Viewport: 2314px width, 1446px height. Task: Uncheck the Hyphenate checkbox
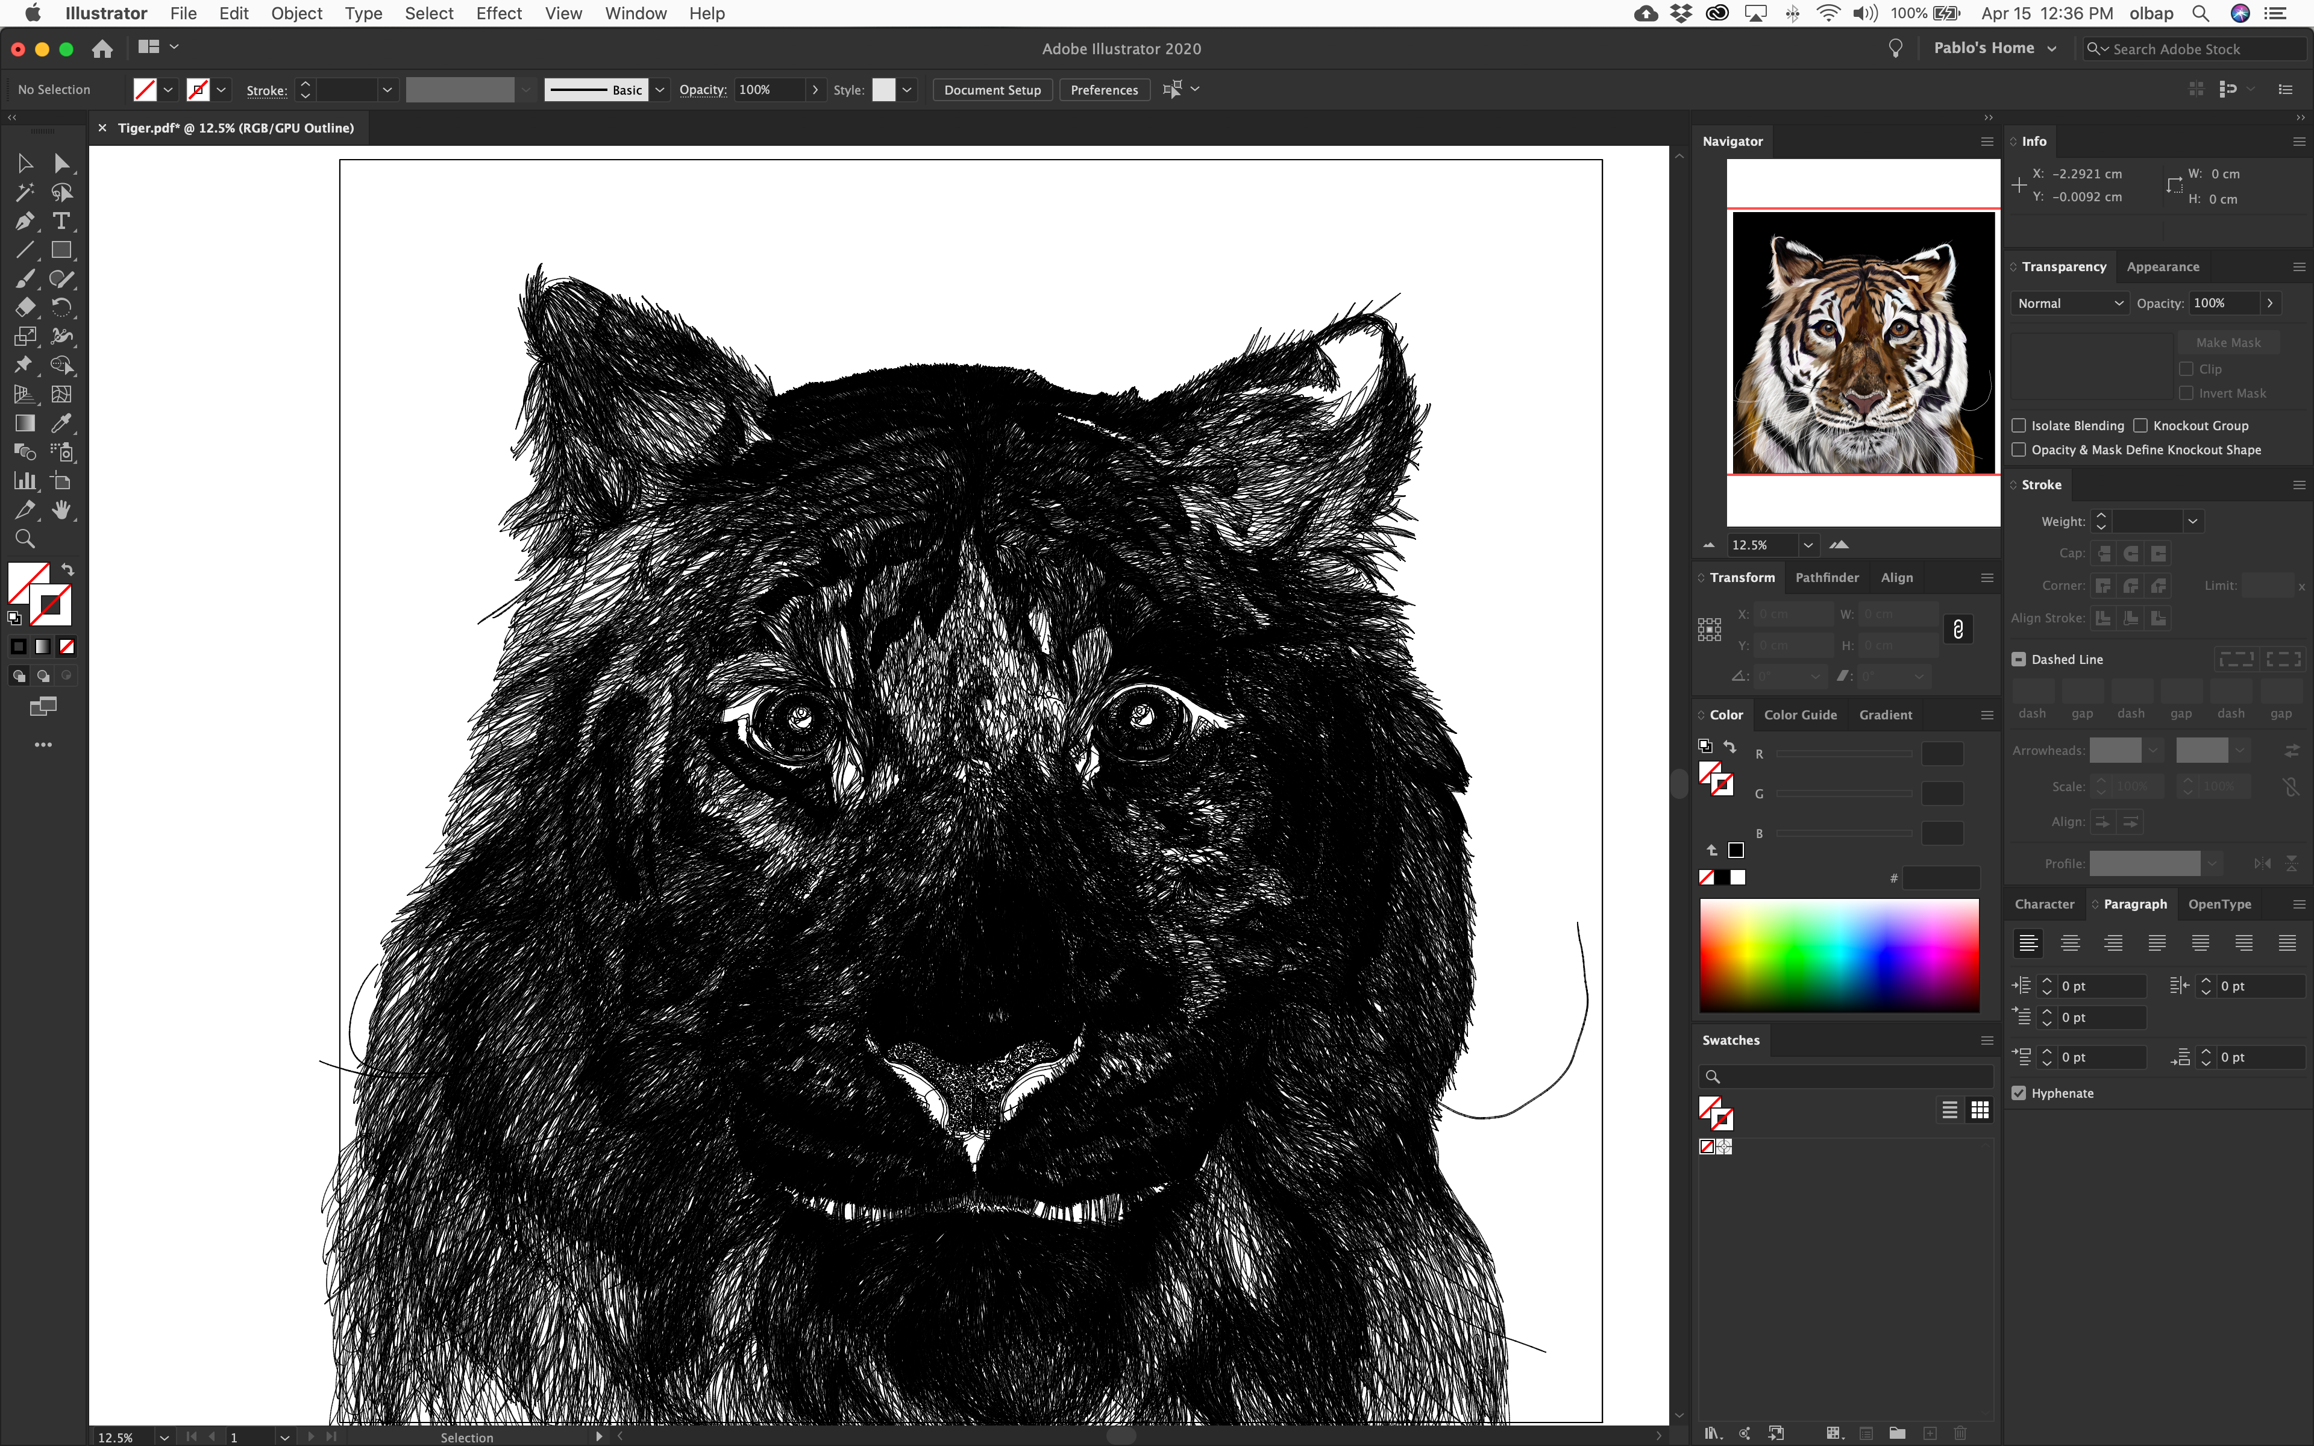point(2019,1093)
